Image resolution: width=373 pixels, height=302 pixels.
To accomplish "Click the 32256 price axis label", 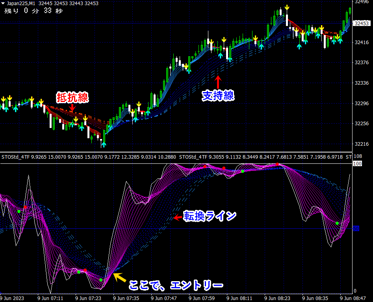I will [x=362, y=123].
